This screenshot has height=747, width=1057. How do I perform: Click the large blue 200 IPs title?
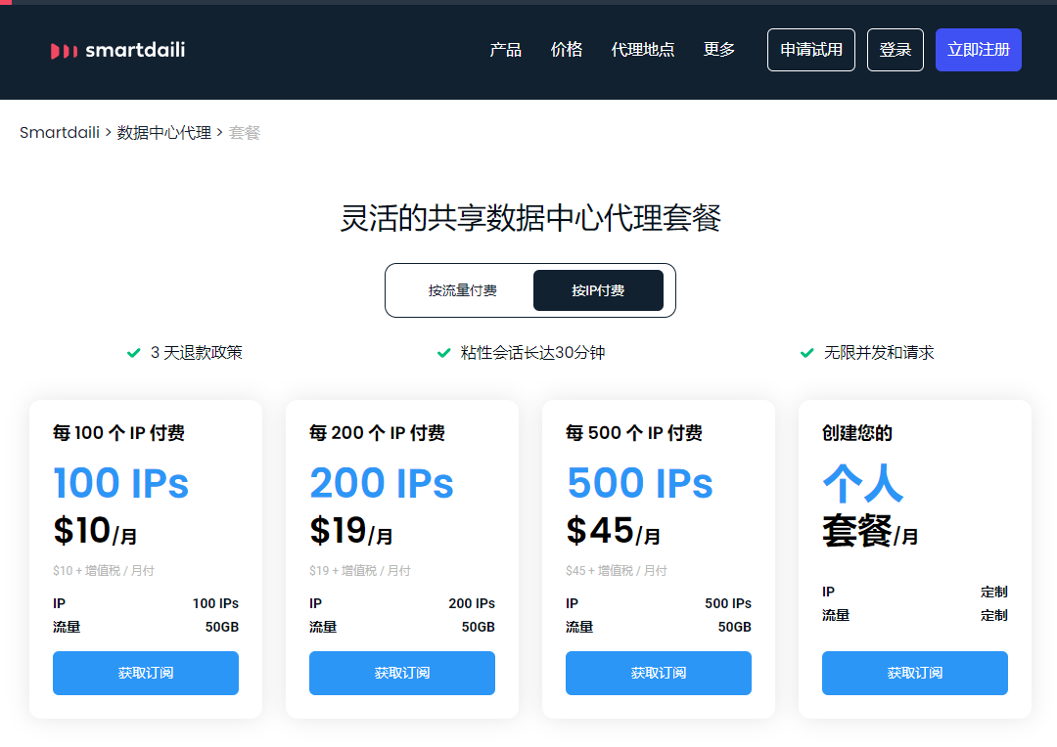coord(382,483)
